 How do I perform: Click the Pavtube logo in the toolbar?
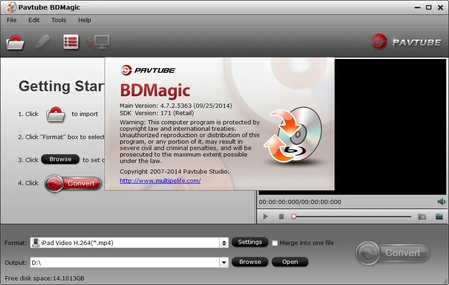(406, 42)
